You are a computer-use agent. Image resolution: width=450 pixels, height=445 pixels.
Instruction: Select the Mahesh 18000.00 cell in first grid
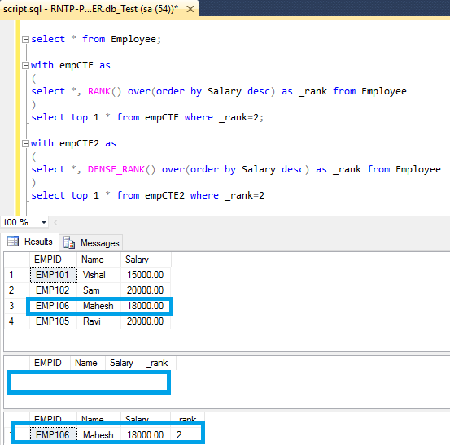(x=145, y=306)
